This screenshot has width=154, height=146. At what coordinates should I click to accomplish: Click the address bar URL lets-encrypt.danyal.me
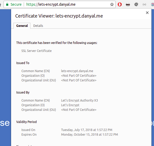point(51,4)
